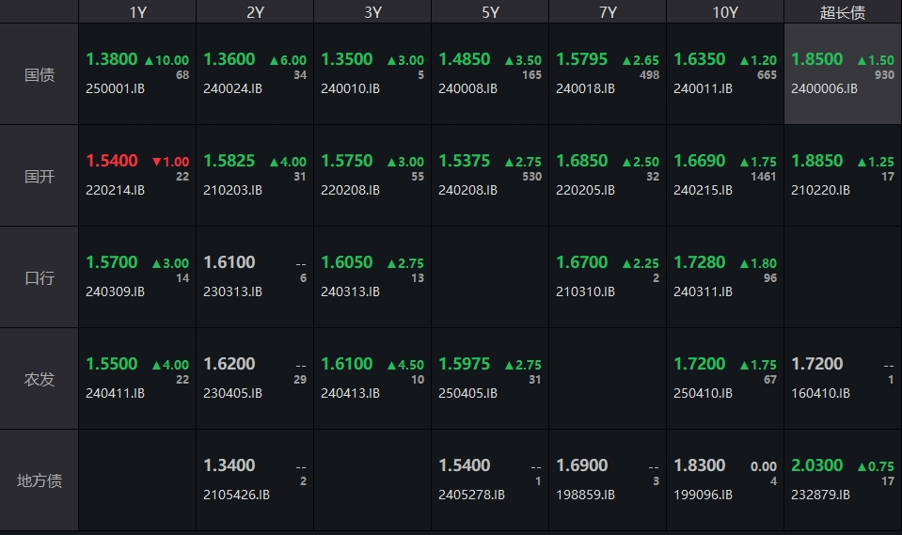Click the 1.6100 yield for 230313.IB
The image size is (902, 535).
[x=229, y=262]
